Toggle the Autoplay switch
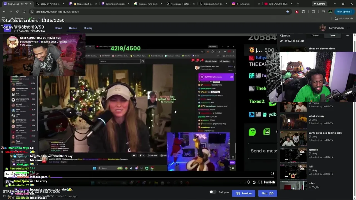Viewport: 356px width, 200px height. click(213, 192)
